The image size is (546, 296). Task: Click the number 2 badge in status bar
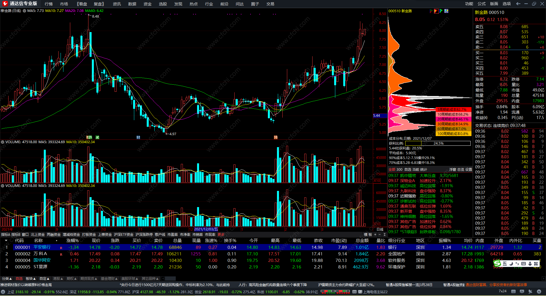click(360, 292)
